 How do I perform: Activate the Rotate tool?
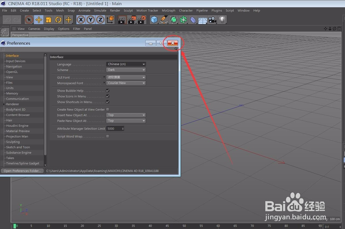point(58,20)
